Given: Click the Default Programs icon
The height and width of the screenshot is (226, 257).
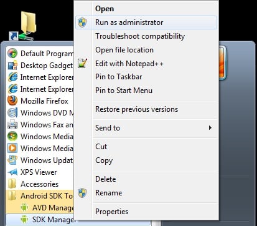Looking at the screenshot, I should (12, 54).
